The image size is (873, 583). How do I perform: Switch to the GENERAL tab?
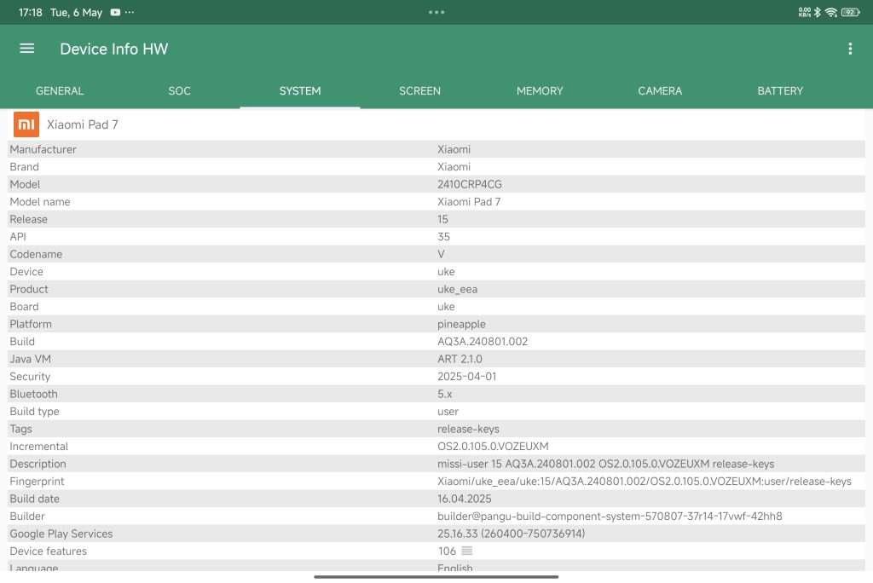pyautogui.click(x=60, y=91)
